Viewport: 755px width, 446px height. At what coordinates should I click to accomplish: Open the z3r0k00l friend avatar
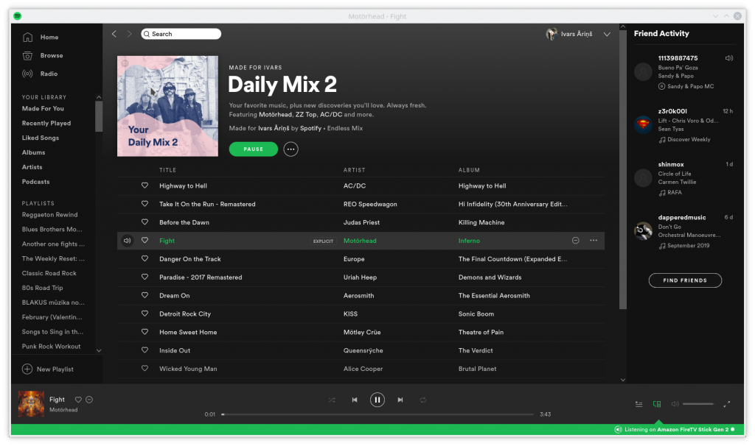[x=643, y=125]
